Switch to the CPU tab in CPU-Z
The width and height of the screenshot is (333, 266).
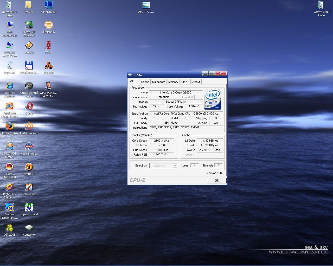coord(133,82)
